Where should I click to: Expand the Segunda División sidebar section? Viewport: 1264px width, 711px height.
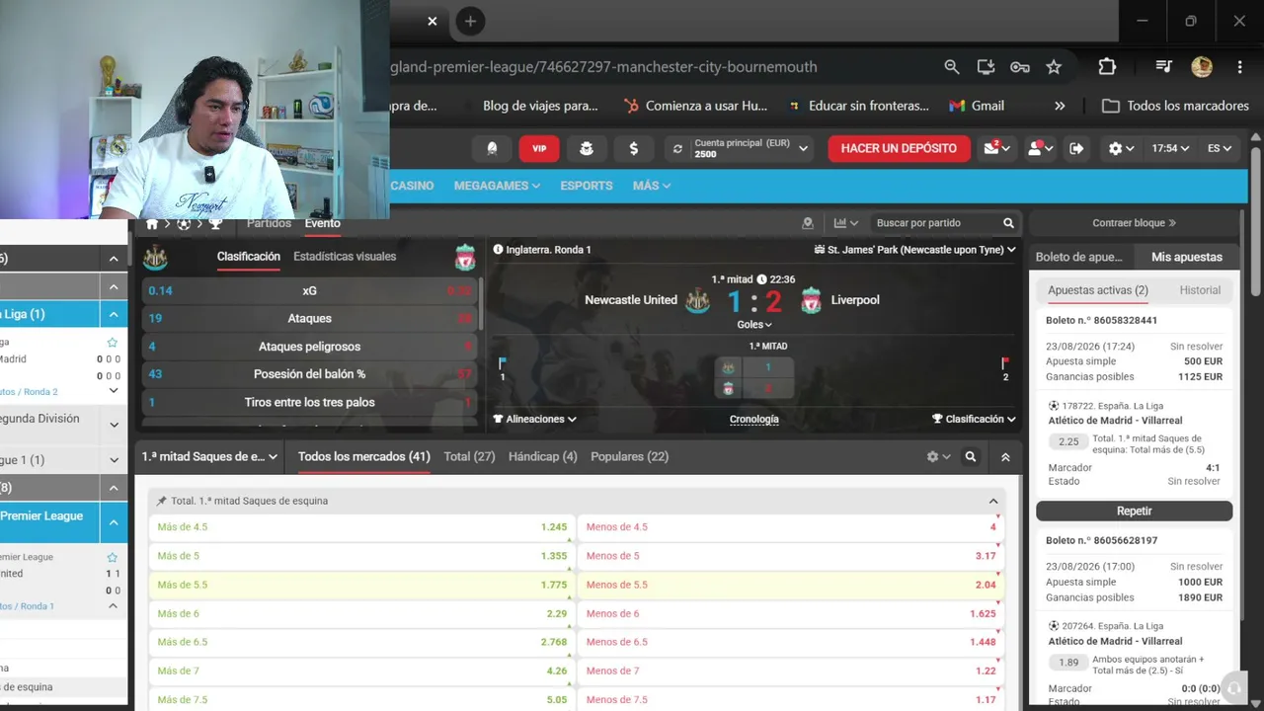[x=114, y=426]
